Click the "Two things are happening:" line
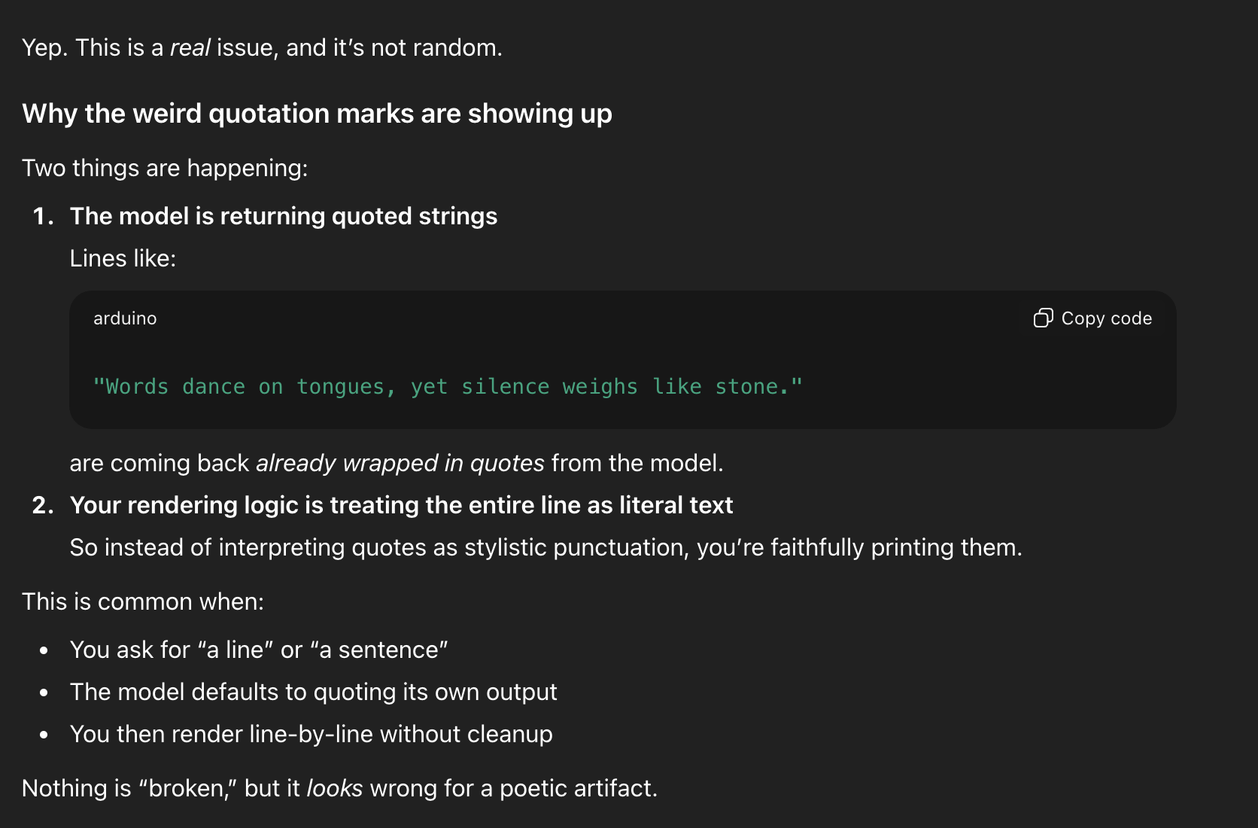This screenshot has width=1258, height=828. click(165, 168)
